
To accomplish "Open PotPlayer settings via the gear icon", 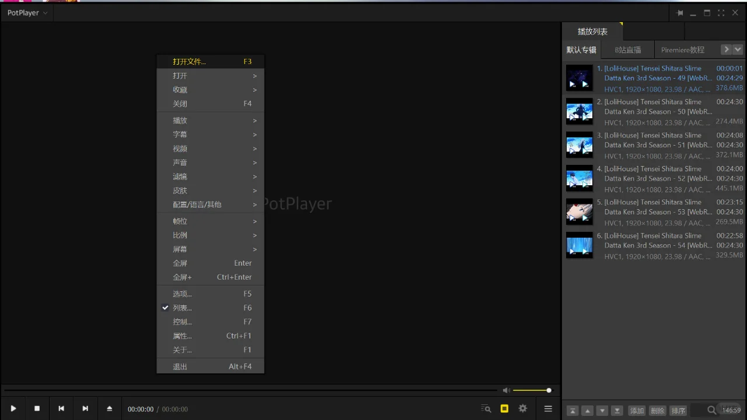I will pos(522,408).
